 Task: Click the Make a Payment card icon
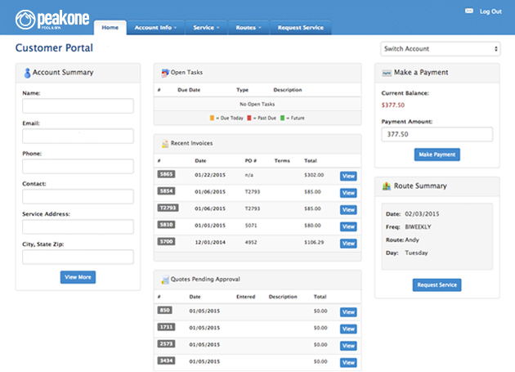click(387, 73)
